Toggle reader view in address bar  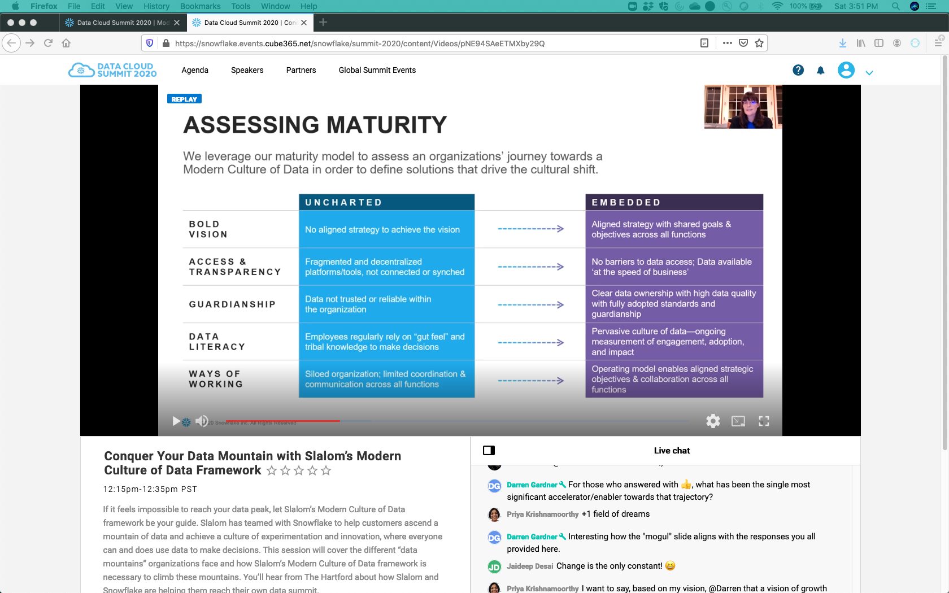(x=704, y=43)
